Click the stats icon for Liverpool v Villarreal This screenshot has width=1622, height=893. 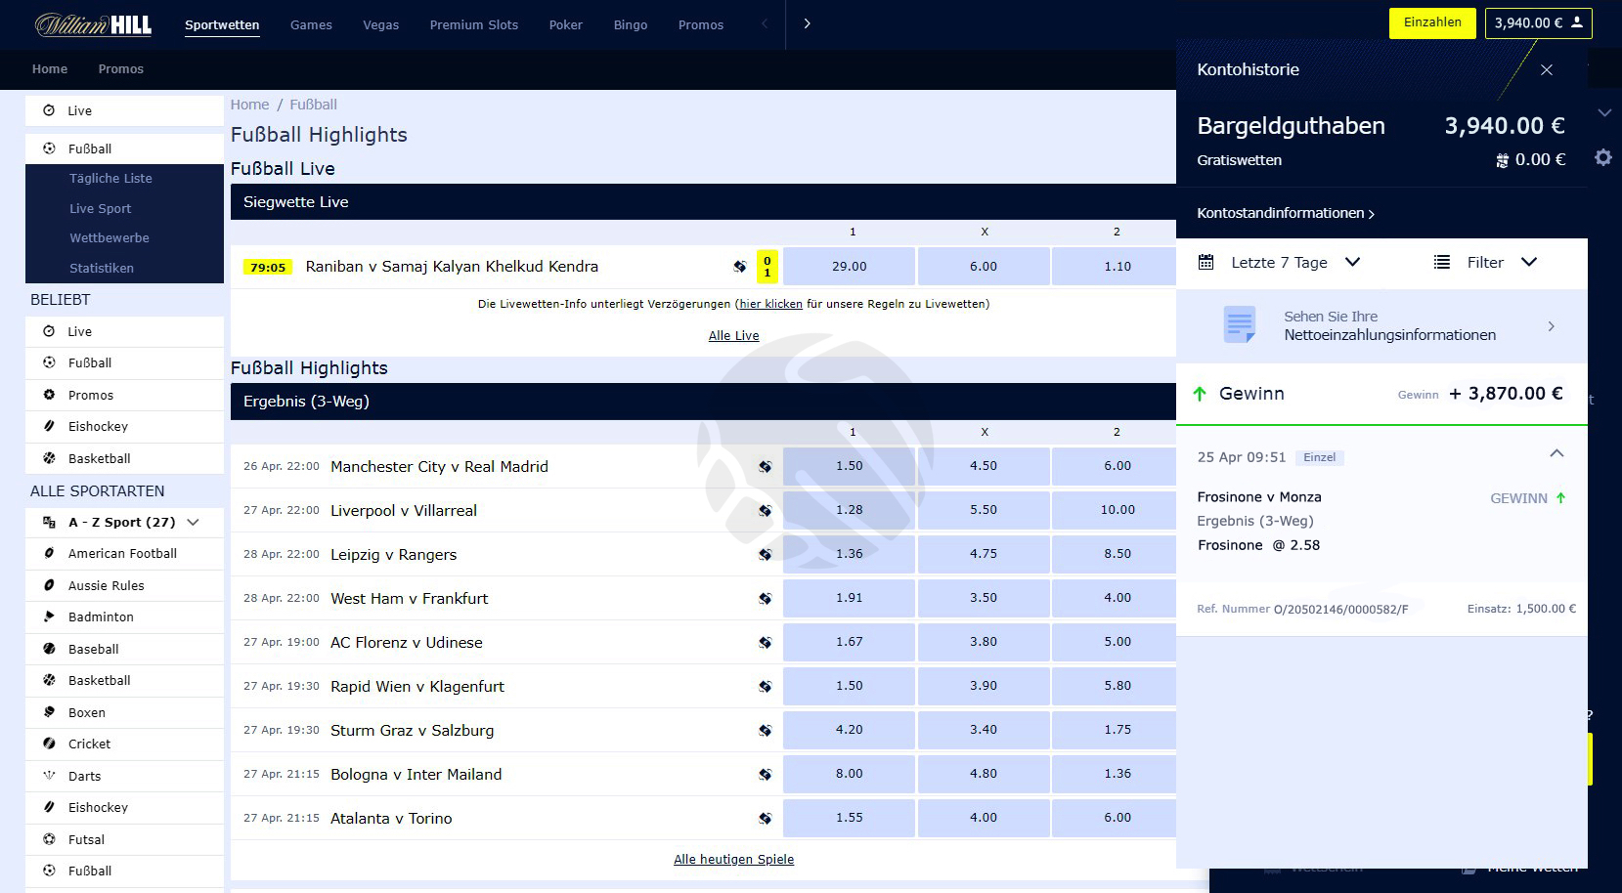765,511
